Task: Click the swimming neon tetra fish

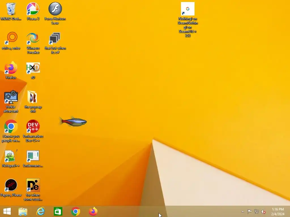Action: tap(74, 121)
